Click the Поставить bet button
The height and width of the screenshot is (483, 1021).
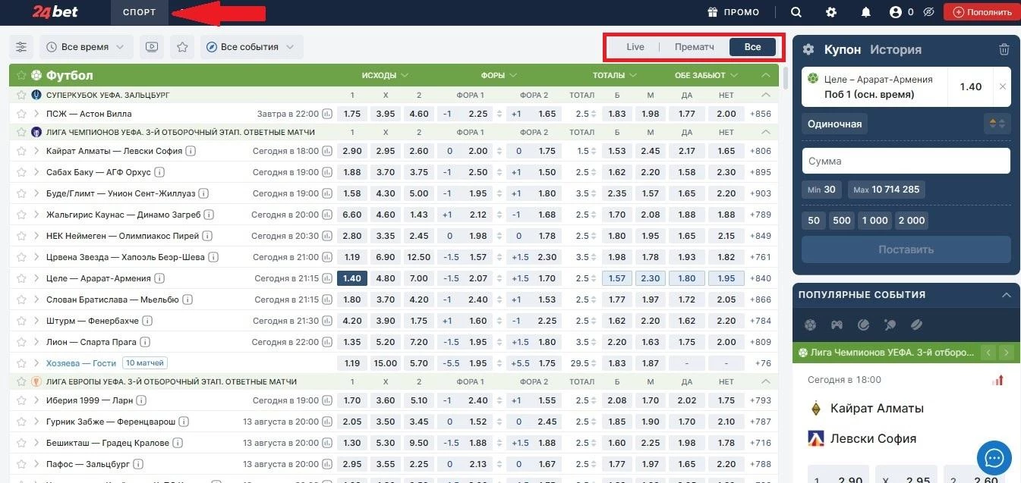(x=906, y=249)
